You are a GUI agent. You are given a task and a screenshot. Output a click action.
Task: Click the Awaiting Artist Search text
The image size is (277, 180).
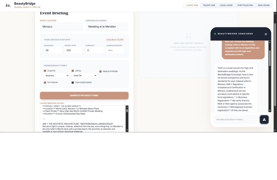point(188,43)
